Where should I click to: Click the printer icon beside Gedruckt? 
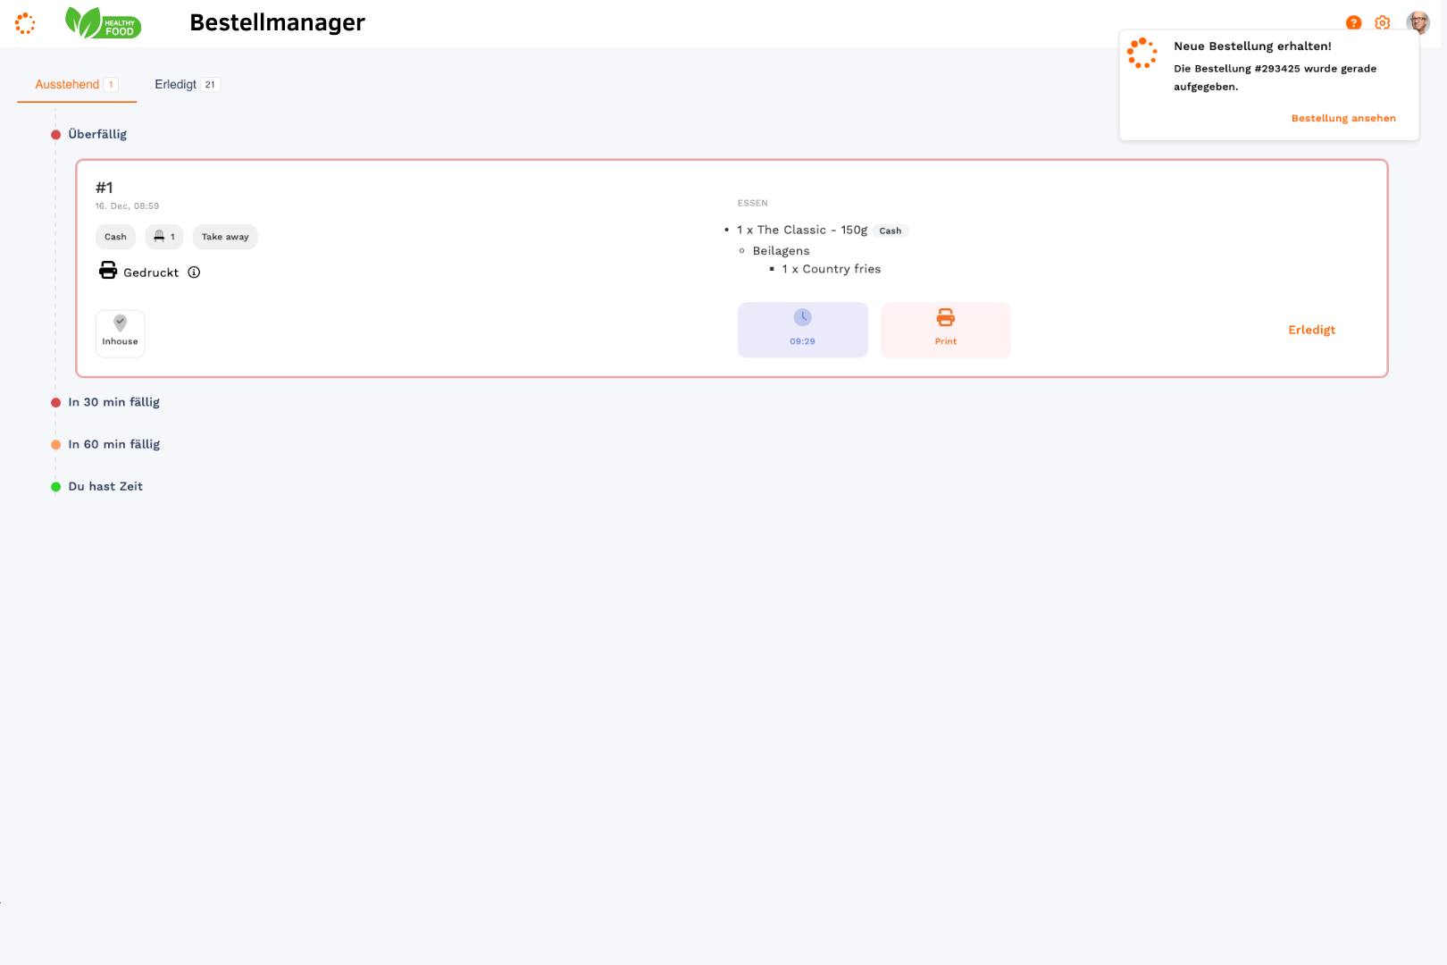pyautogui.click(x=108, y=271)
